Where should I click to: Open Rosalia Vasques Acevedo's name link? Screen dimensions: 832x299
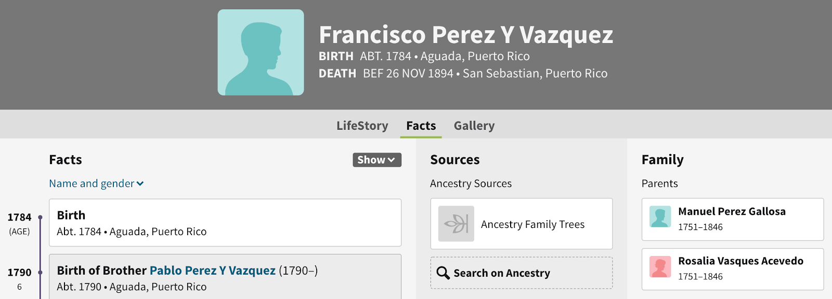[x=740, y=261]
